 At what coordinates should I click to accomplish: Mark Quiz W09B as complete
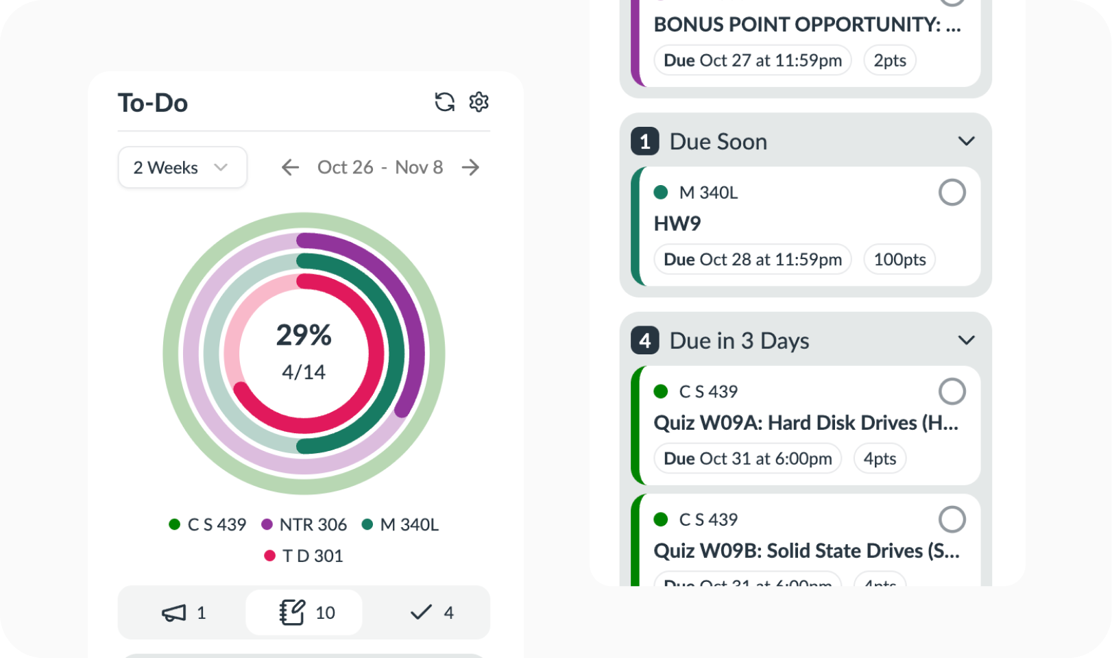pyautogui.click(x=952, y=520)
